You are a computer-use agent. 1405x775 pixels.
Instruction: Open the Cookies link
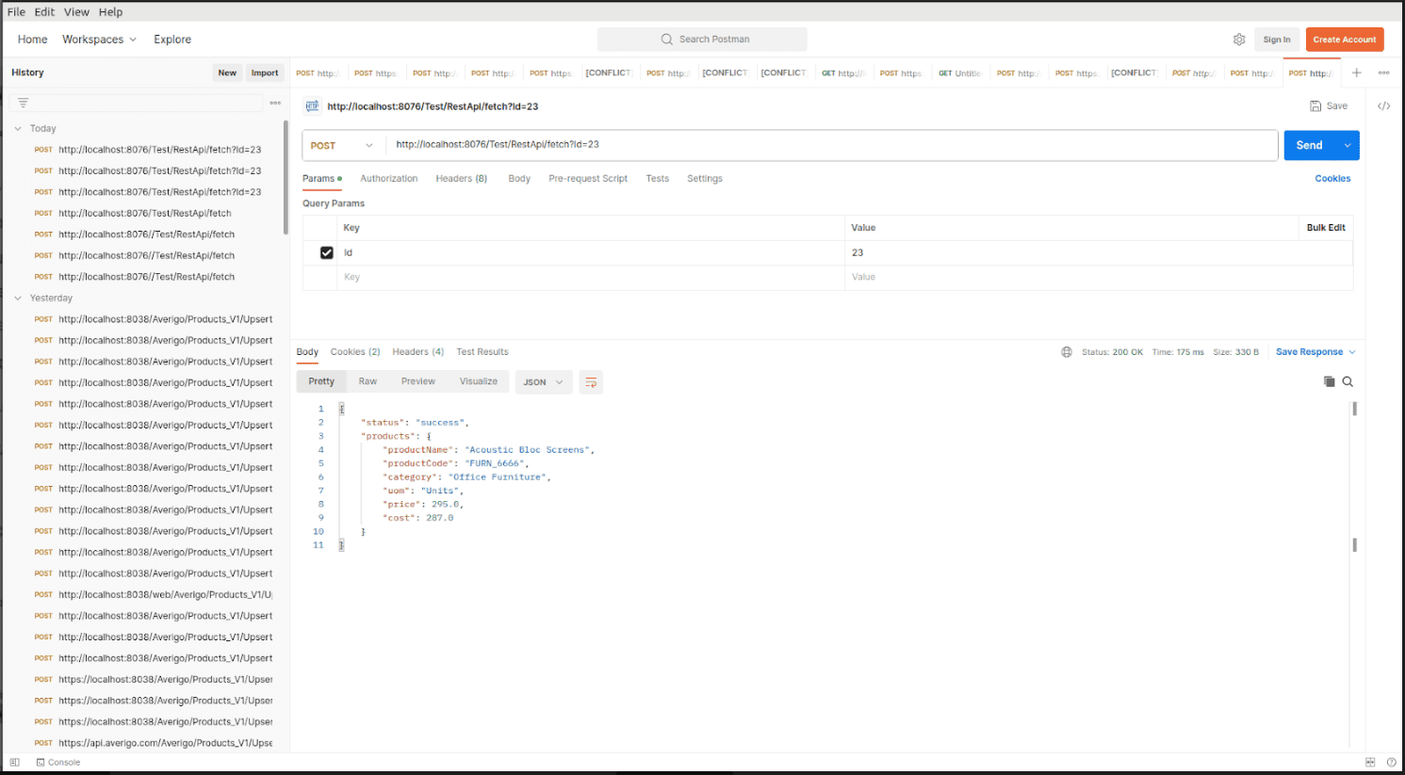[x=1332, y=178]
